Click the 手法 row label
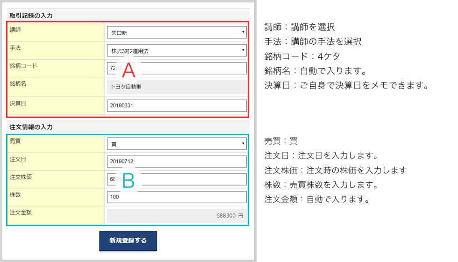This screenshot has height=262, width=458. pyautogui.click(x=16, y=48)
